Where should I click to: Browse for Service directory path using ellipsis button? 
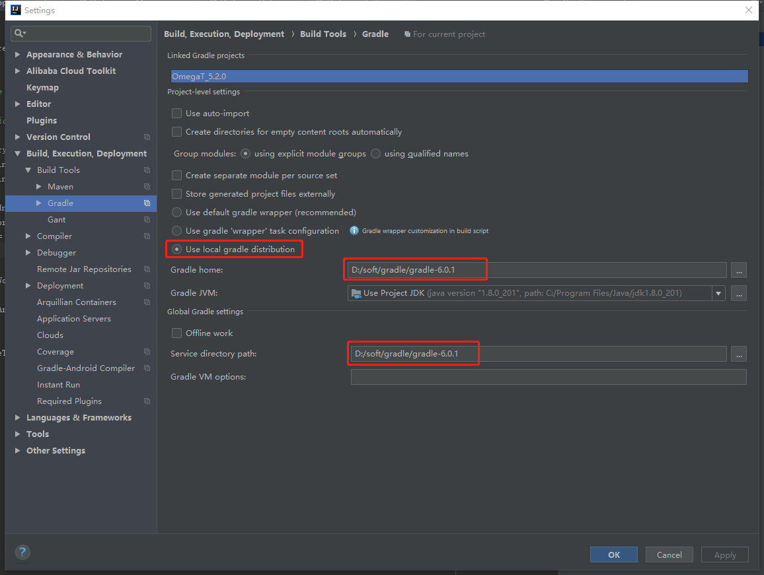738,354
